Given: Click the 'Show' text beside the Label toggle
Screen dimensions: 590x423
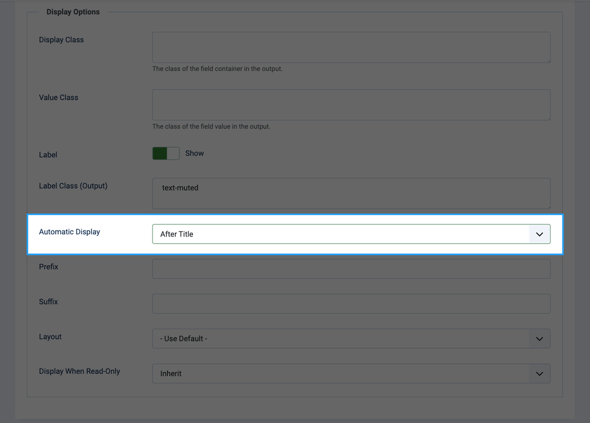Looking at the screenshot, I should tap(195, 153).
